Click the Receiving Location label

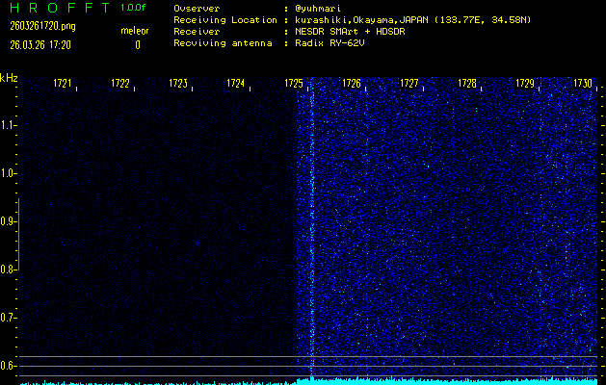225,20
